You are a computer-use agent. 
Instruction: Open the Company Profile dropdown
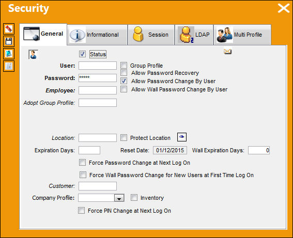pyautogui.click(x=119, y=198)
